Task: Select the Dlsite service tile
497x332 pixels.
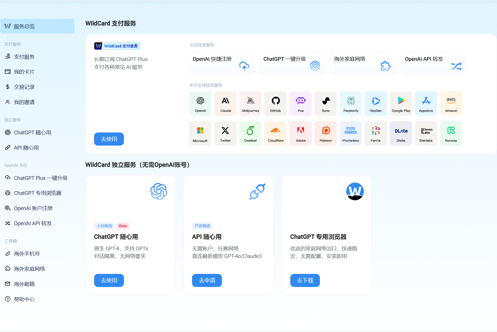Action: pos(401,133)
